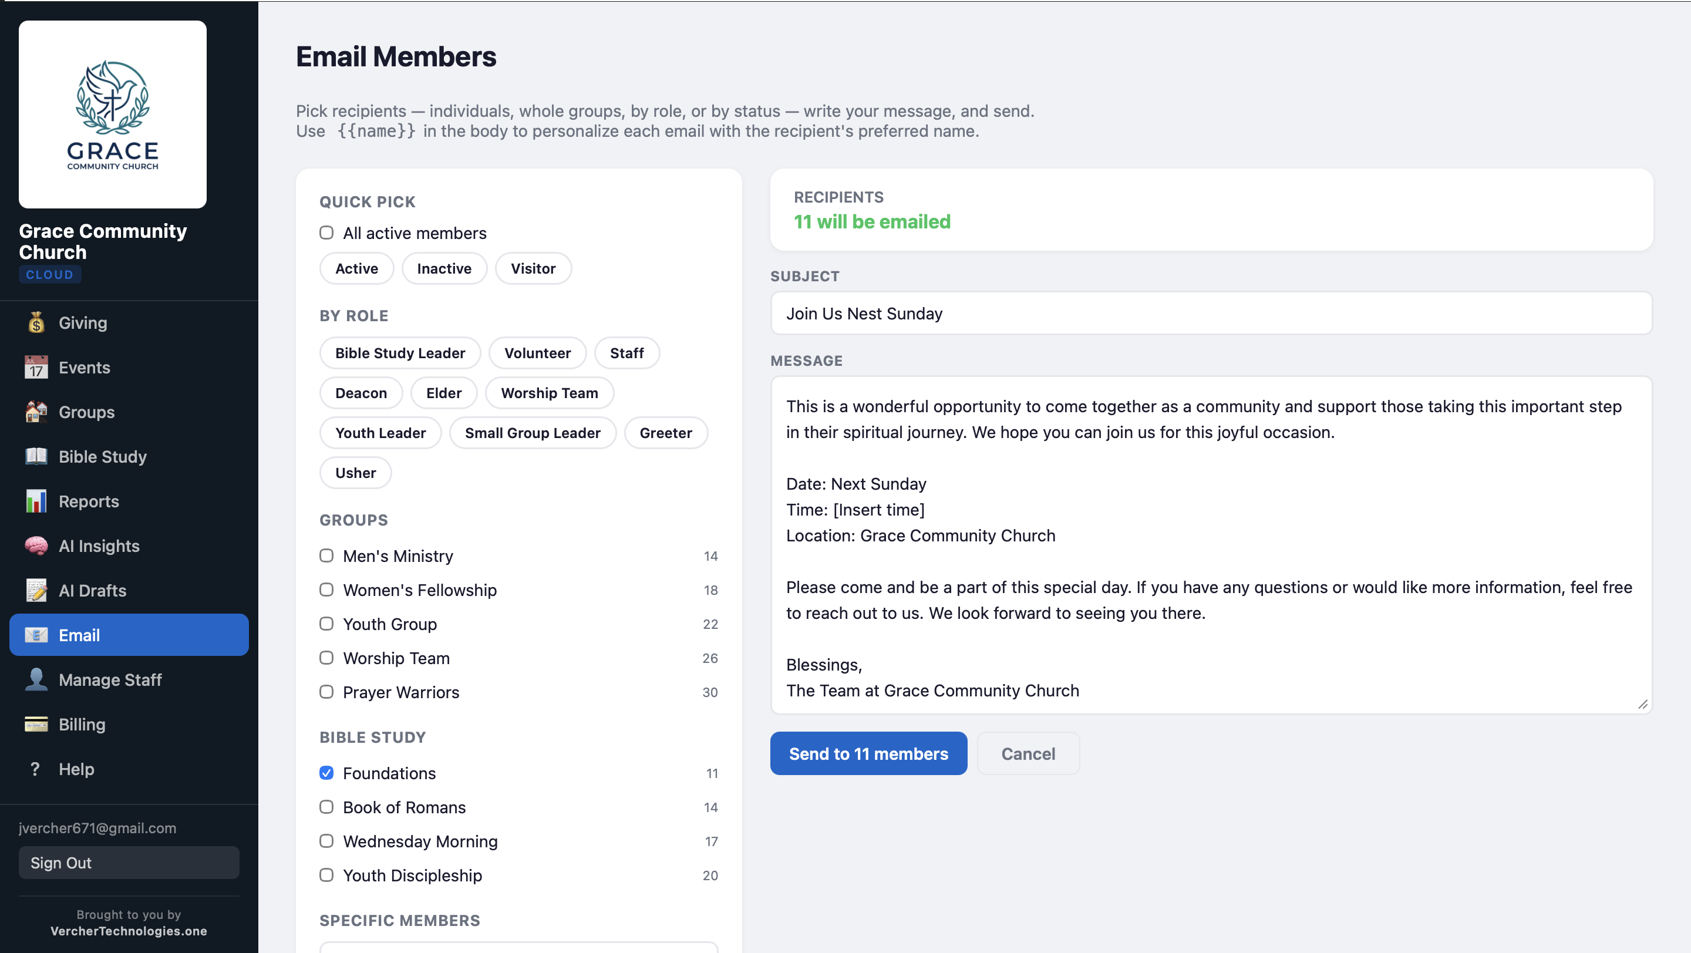
Task: Go to the Help menu item
Action: [x=76, y=769]
